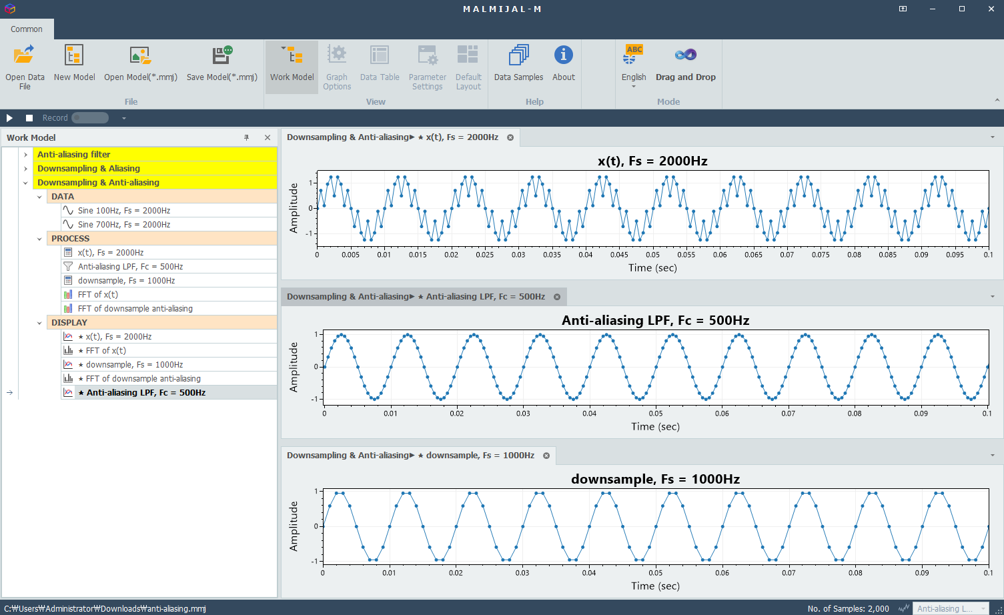
Task: Select FFT of x(t) process item
Action: [169, 294]
